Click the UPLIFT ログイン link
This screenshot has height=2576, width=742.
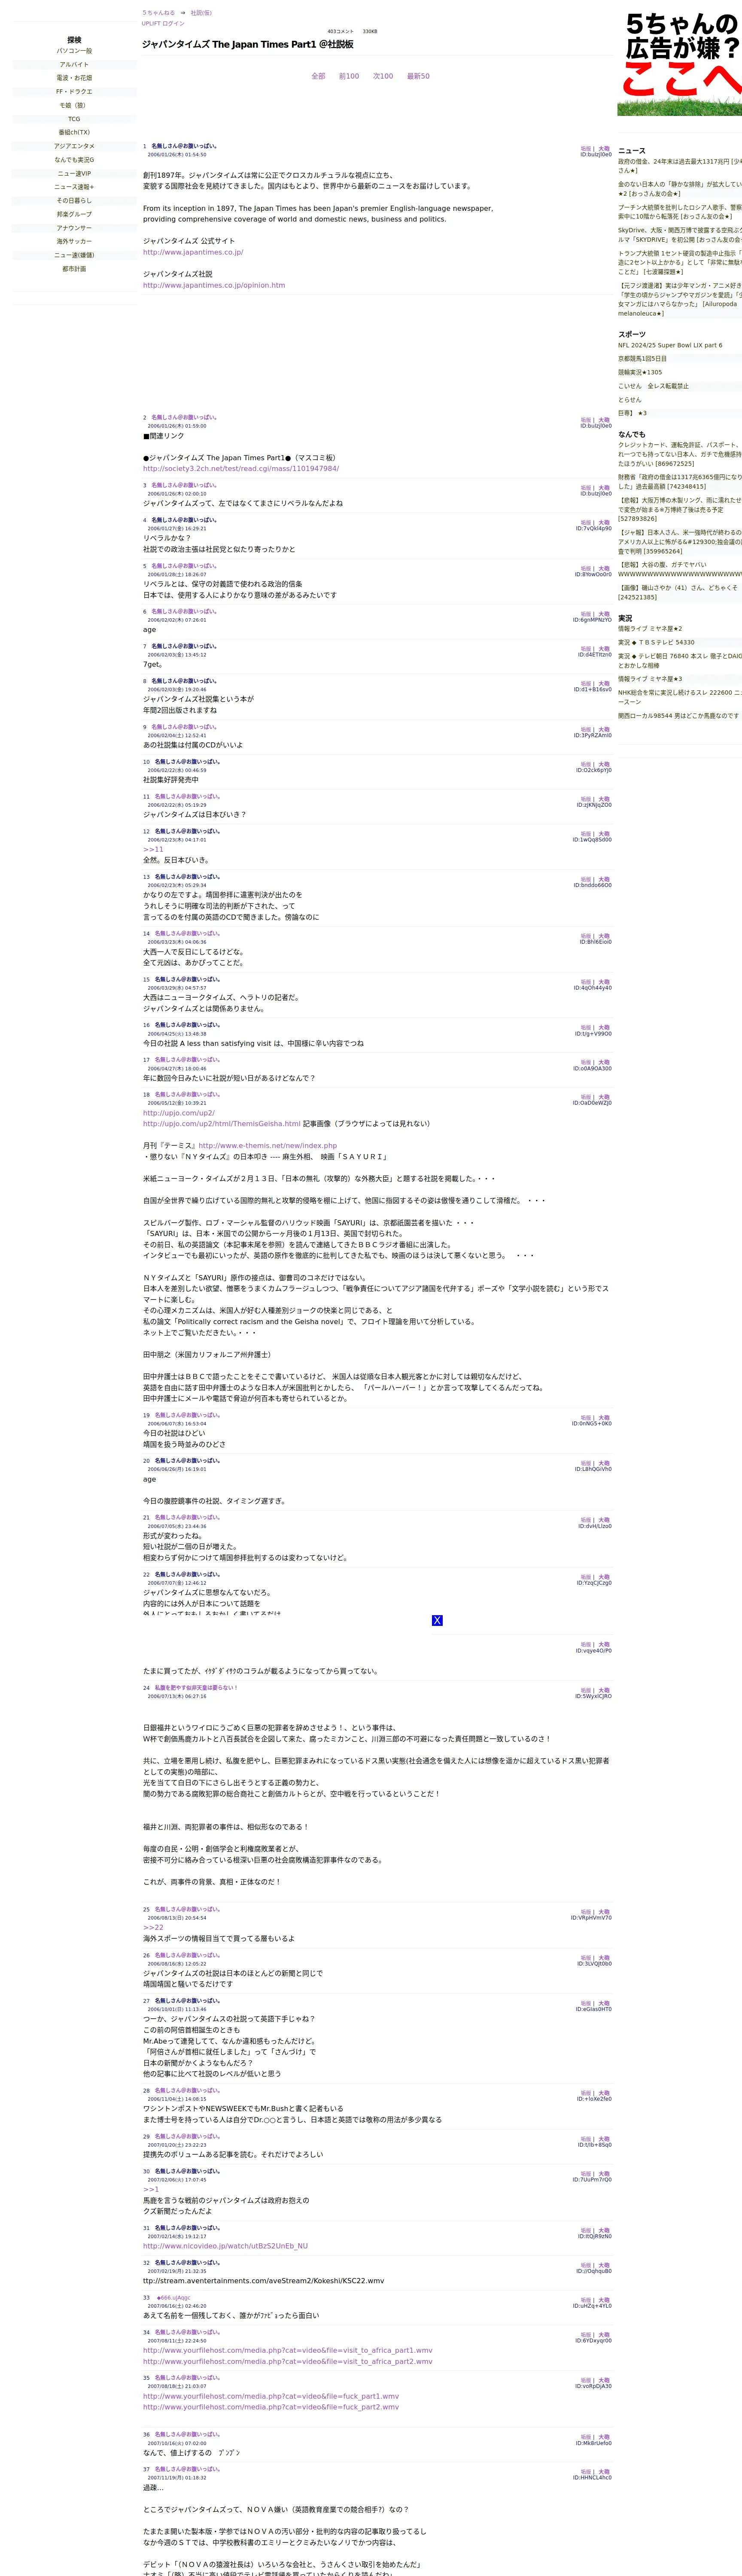[x=163, y=23]
